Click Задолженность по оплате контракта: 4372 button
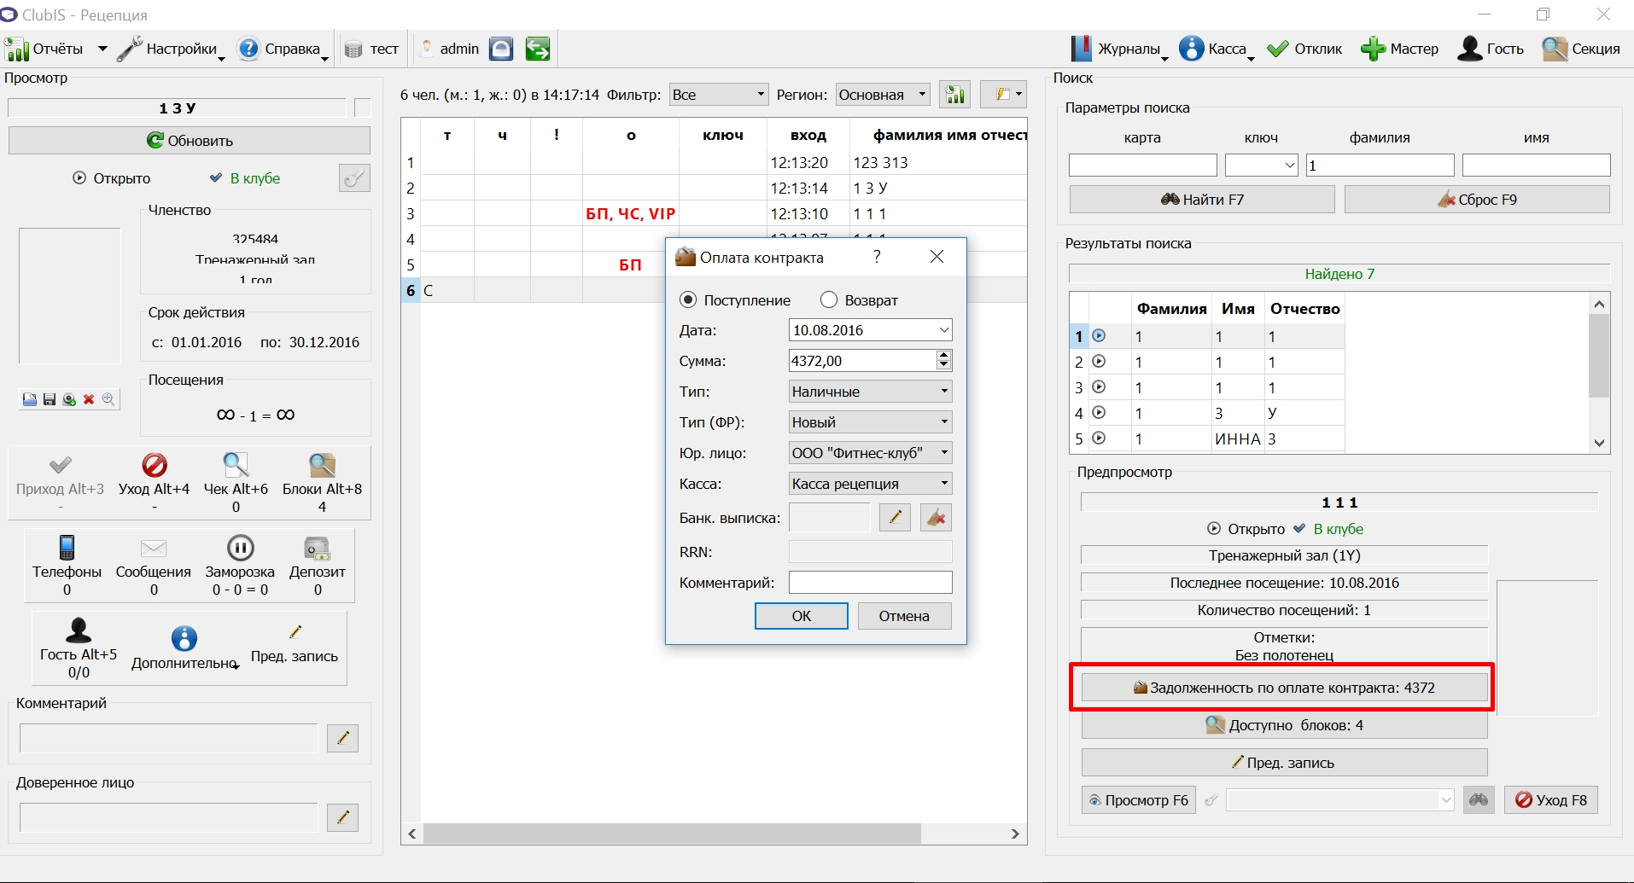This screenshot has height=883, width=1634. (1284, 688)
